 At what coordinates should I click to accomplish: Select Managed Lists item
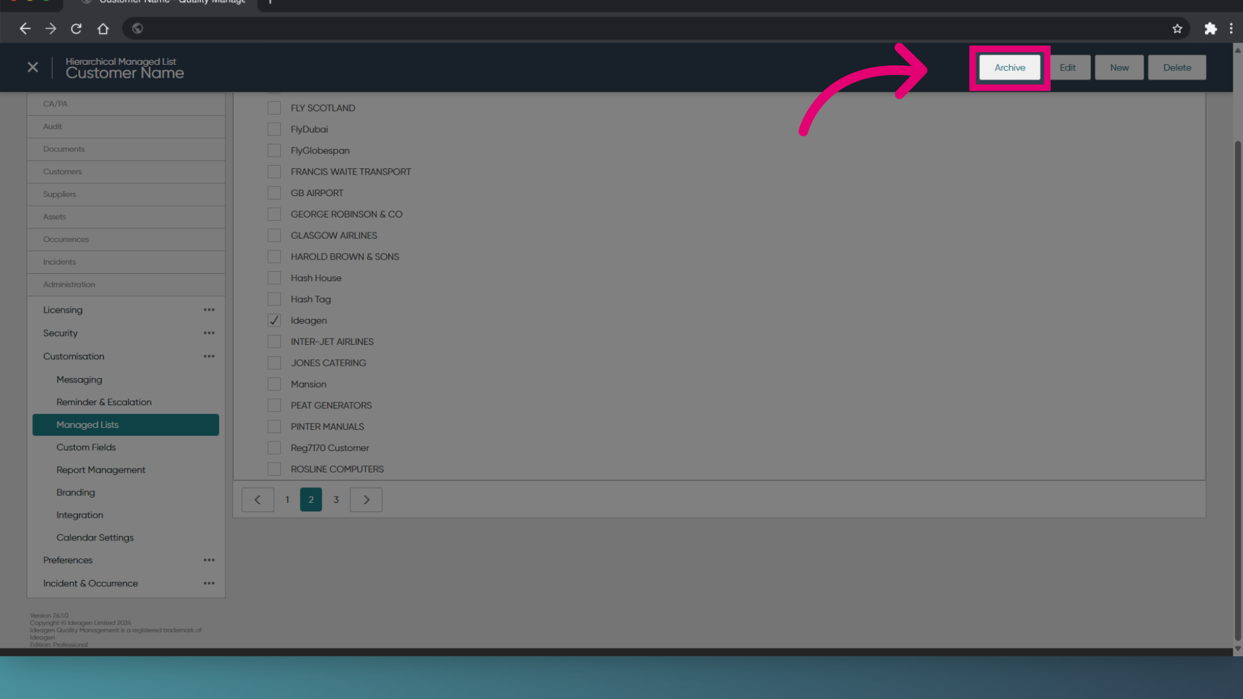pyautogui.click(x=126, y=425)
